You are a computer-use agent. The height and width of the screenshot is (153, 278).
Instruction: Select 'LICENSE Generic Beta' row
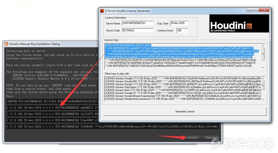pyautogui.click(x=183, y=90)
